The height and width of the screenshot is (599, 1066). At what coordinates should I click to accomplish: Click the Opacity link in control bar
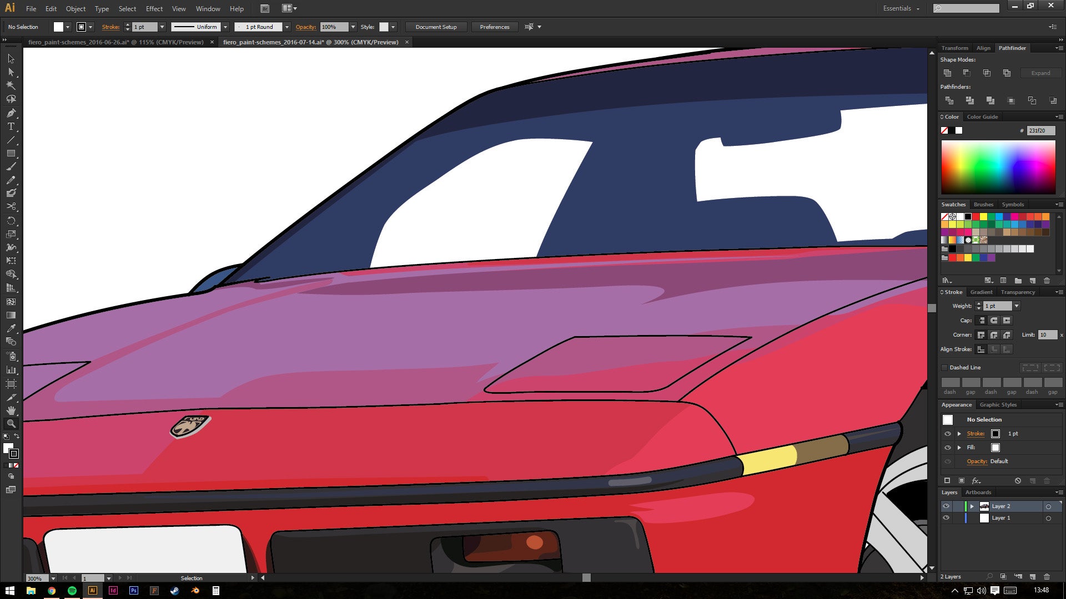point(305,27)
